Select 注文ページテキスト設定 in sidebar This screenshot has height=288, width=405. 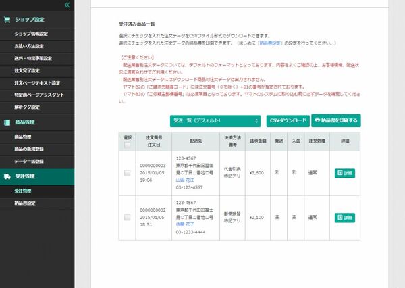37,83
